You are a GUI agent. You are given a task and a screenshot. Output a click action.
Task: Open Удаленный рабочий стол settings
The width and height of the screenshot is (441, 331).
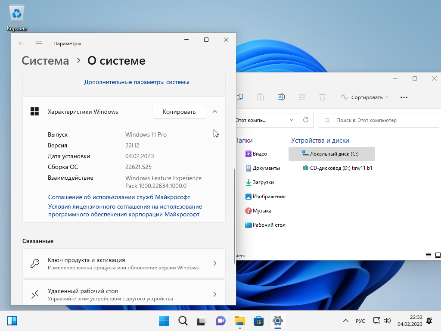pos(124,293)
